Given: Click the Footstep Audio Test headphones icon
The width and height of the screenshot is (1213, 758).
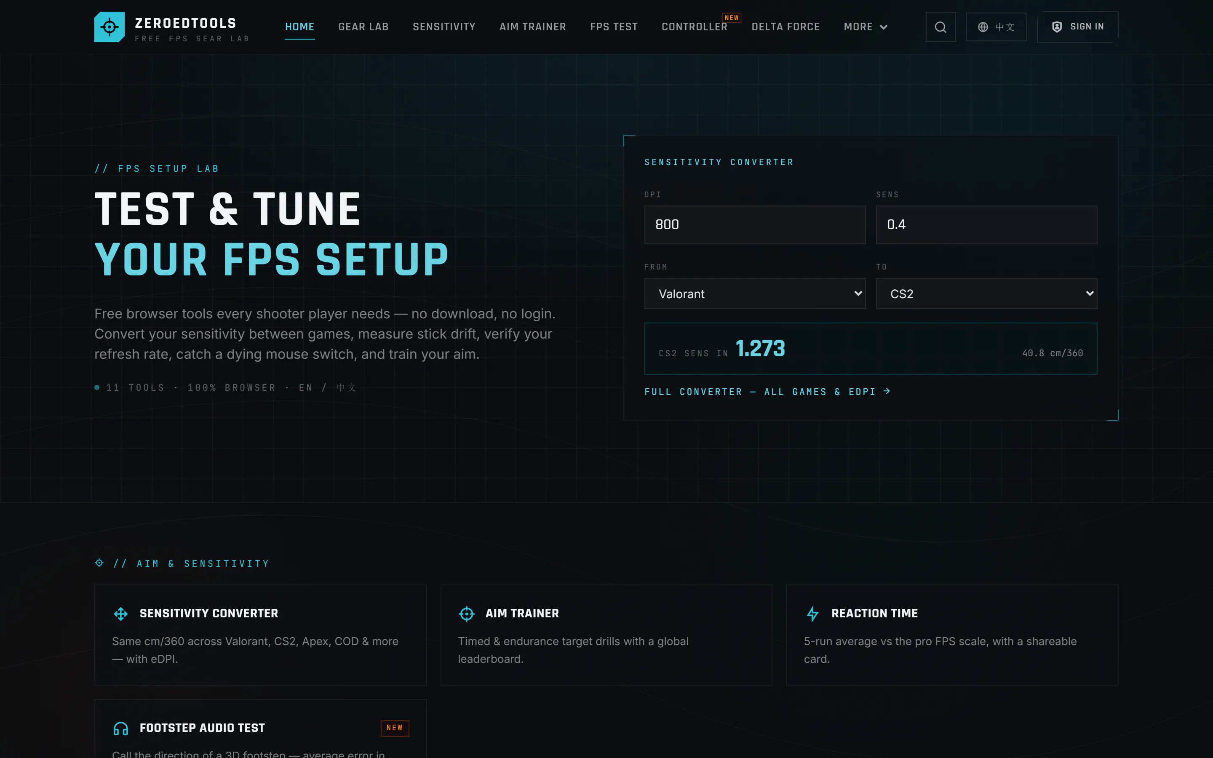Looking at the screenshot, I should pos(121,729).
